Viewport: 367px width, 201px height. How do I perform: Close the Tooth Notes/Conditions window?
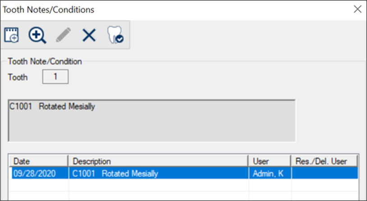pos(357,9)
